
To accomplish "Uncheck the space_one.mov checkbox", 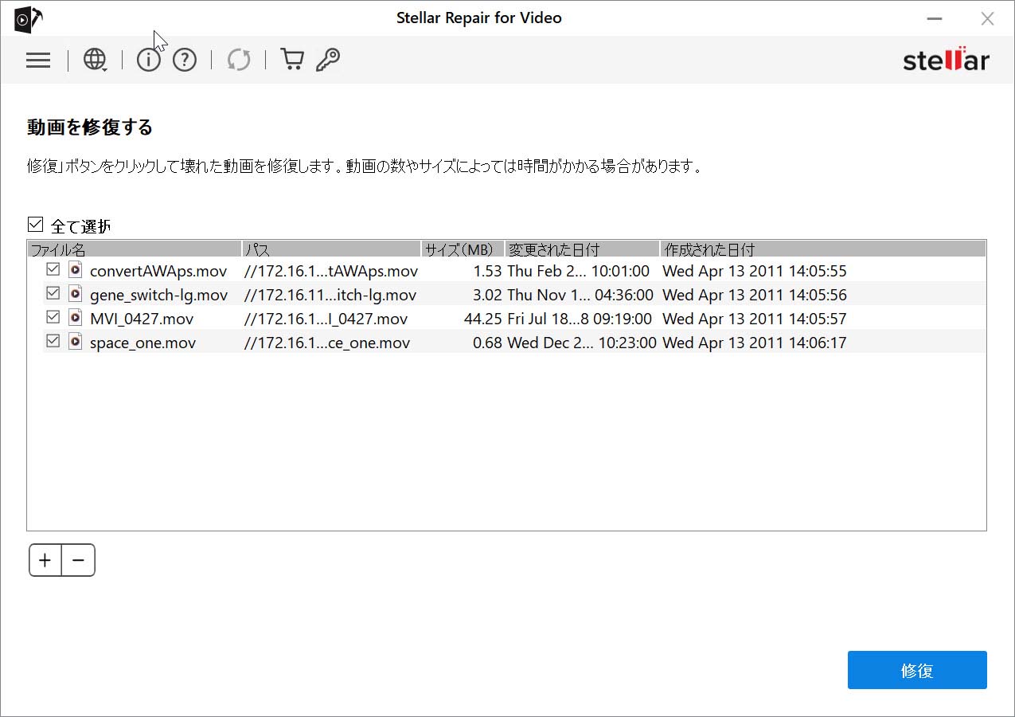I will 53,341.
